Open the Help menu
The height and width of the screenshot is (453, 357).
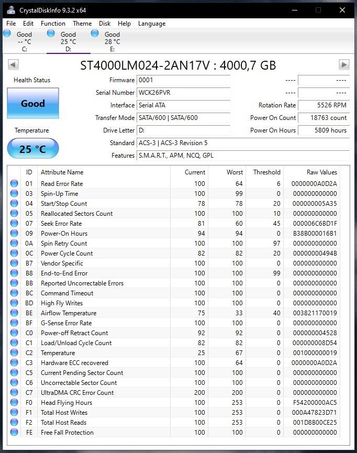[124, 24]
